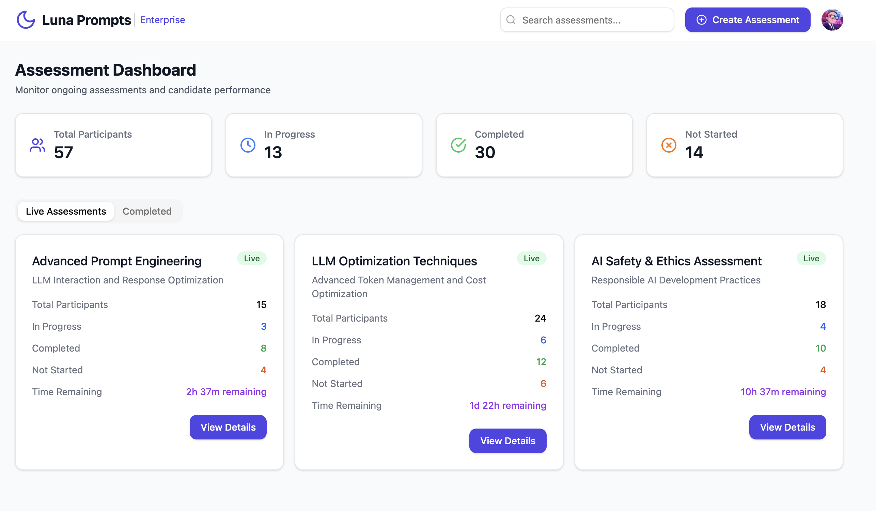Open View Details for AI Safety Assessment
Image resolution: width=876 pixels, height=511 pixels.
pos(787,427)
